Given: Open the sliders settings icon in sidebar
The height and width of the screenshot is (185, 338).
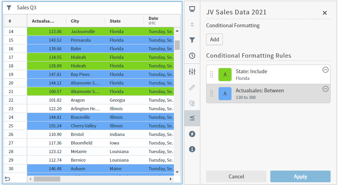Looking at the screenshot, I should [x=192, y=71].
